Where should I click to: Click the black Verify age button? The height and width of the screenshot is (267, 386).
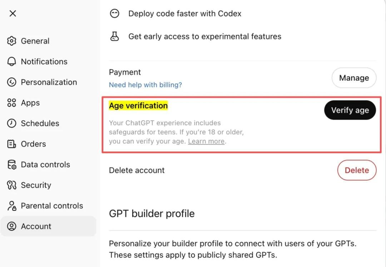pos(350,110)
